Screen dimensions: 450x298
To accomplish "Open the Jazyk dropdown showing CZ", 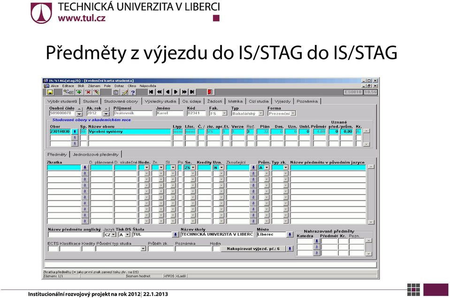I will pos(114,235).
